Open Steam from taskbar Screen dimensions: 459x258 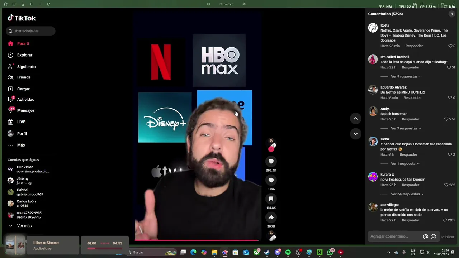[x=267, y=253]
